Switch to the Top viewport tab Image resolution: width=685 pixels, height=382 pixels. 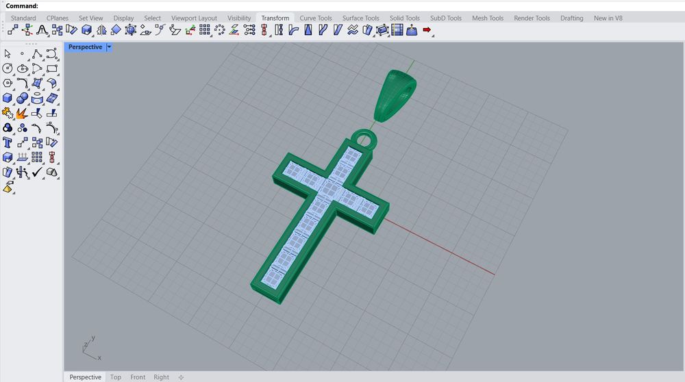pyautogui.click(x=116, y=377)
